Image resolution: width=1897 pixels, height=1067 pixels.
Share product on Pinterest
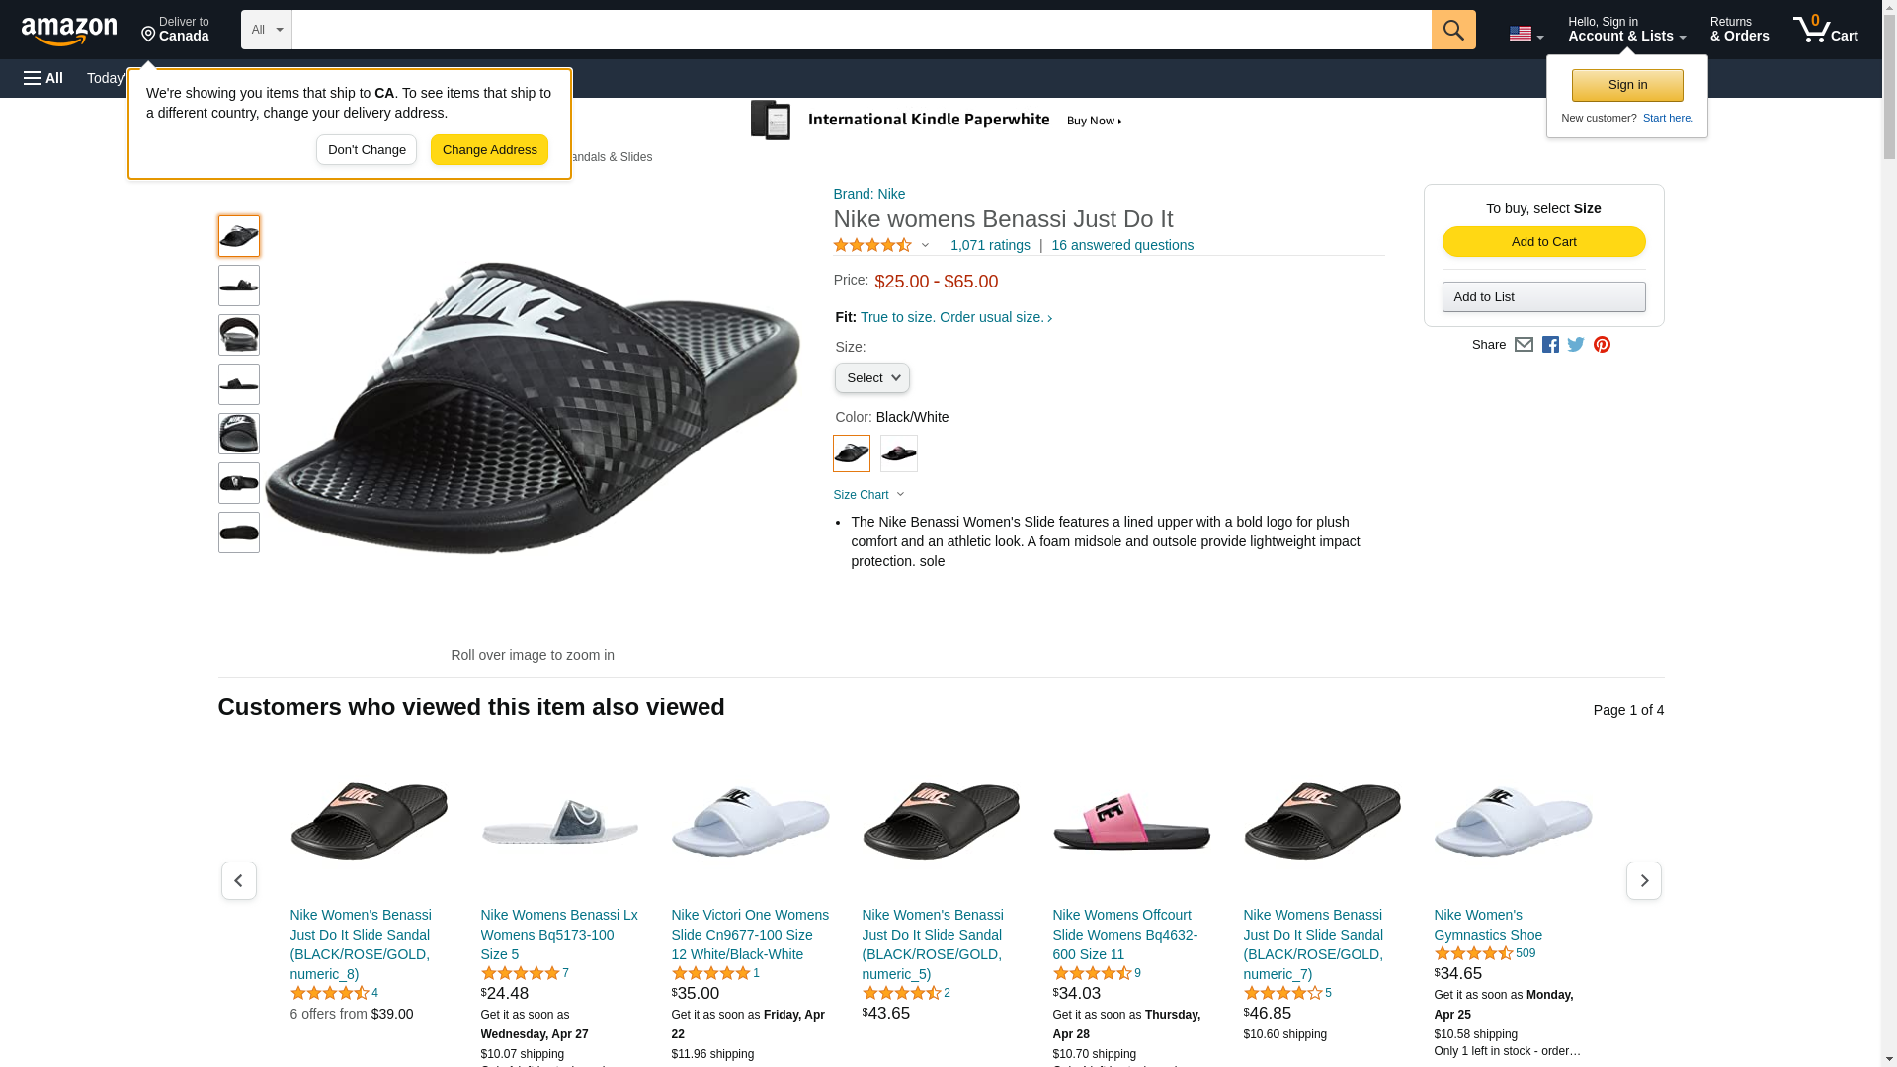coord(1602,345)
